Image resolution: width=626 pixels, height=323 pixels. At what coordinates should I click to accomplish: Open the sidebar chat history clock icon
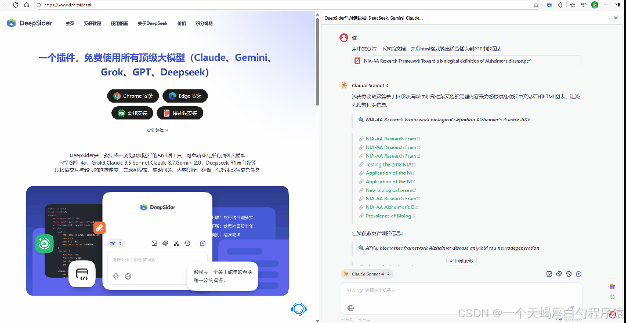tap(569, 274)
